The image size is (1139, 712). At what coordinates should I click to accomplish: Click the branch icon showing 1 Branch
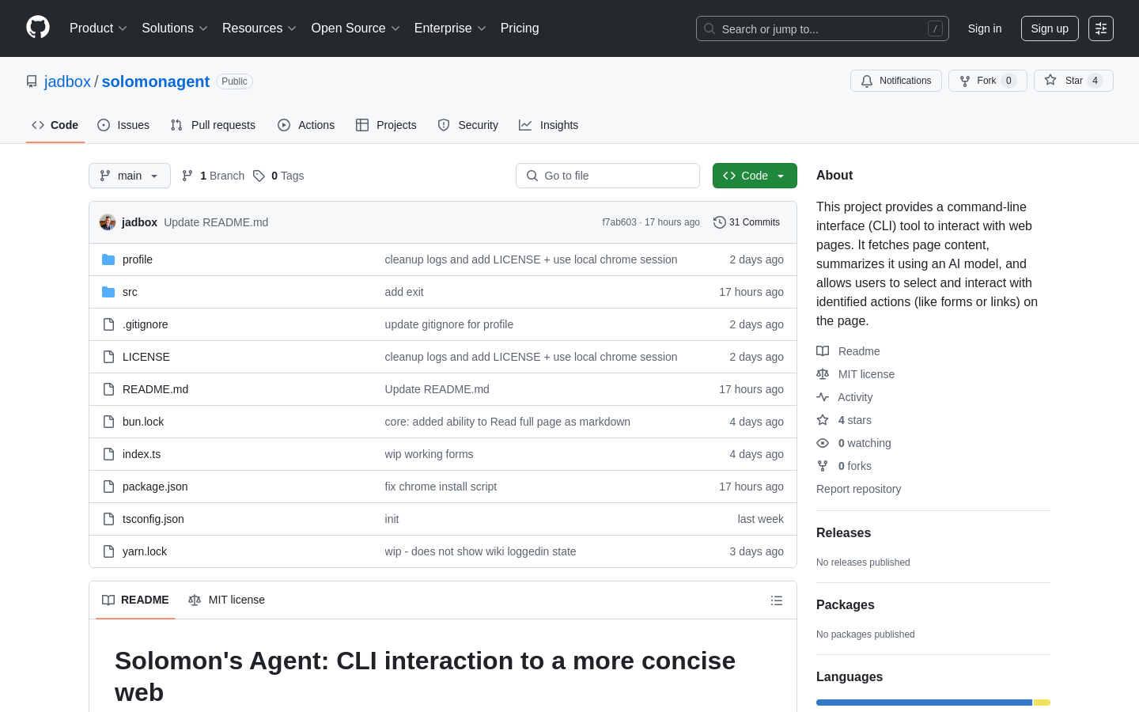(x=187, y=176)
